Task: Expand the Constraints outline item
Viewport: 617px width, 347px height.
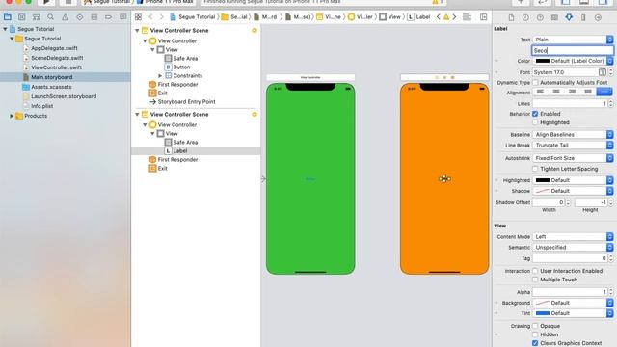Action: (x=160, y=75)
